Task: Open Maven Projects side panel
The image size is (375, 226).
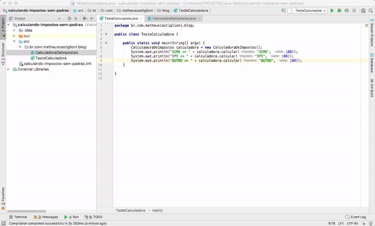Action: (x=372, y=32)
